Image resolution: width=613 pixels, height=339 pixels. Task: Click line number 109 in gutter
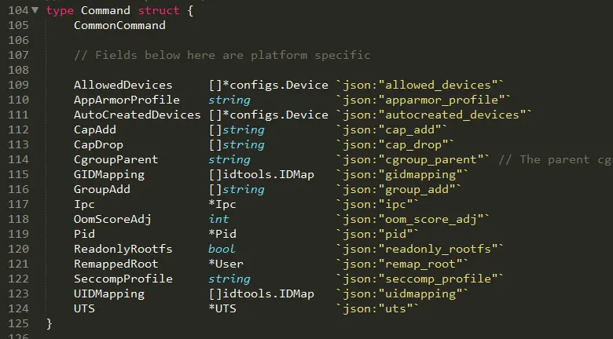pyautogui.click(x=17, y=85)
